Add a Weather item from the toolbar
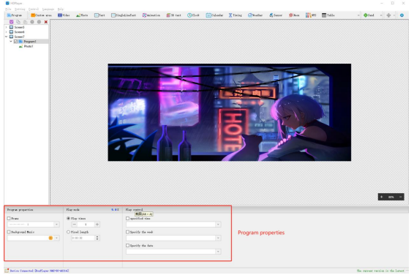This screenshot has height=278, width=414. [x=255, y=15]
